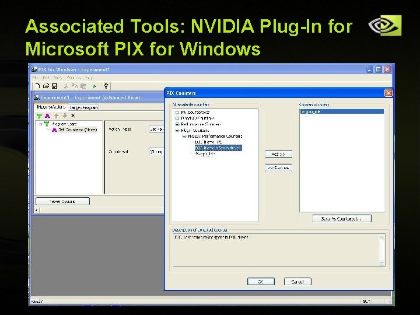Click the description box scroll-down arrow

pyautogui.click(x=381, y=262)
